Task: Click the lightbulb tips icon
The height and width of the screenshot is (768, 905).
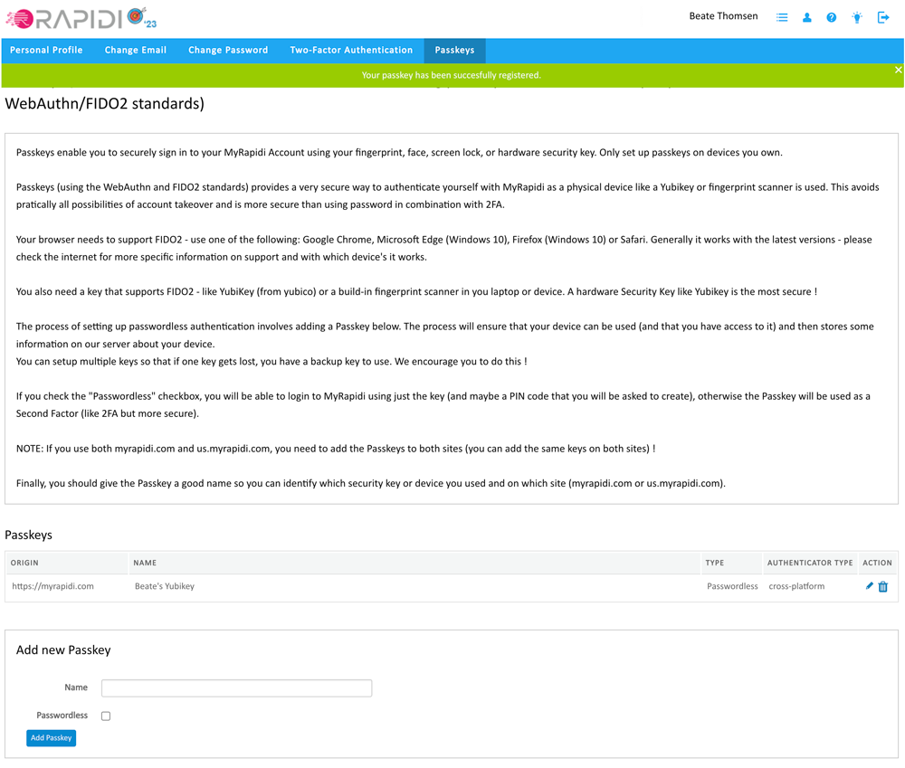Action: coord(857,17)
